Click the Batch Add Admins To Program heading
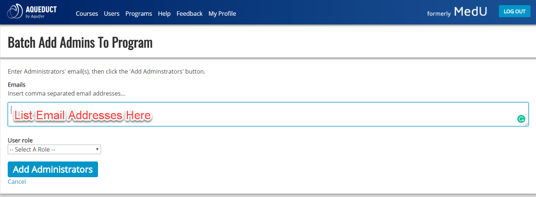536x197 pixels. tap(80, 42)
